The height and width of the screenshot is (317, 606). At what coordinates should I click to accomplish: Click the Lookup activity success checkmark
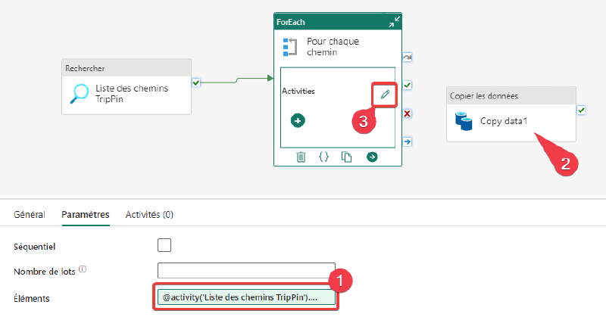click(196, 82)
